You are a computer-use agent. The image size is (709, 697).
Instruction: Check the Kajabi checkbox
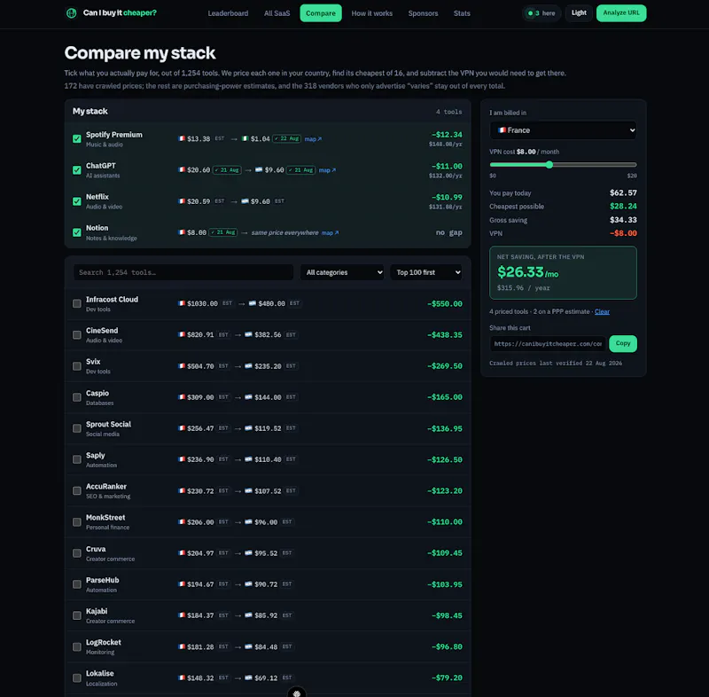tap(77, 615)
